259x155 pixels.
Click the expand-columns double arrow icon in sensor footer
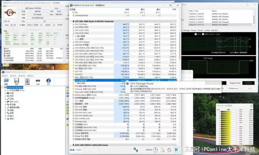[72, 150]
